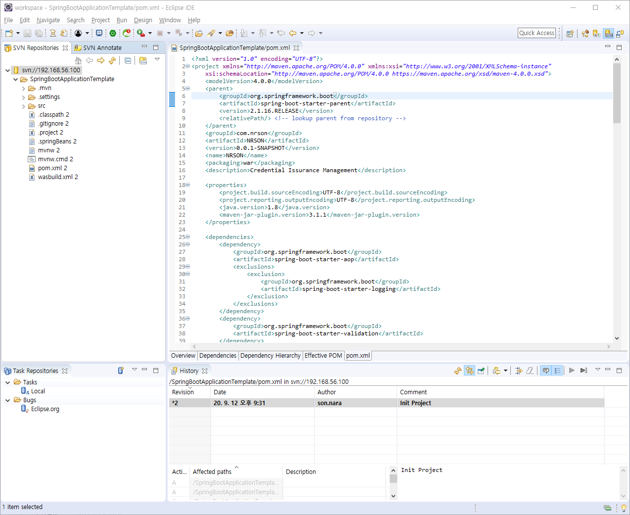Image resolution: width=630 pixels, height=515 pixels.
Task: Open the Project menu
Action: click(100, 20)
